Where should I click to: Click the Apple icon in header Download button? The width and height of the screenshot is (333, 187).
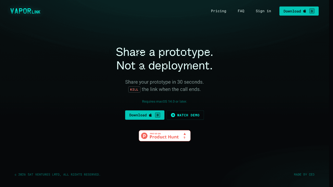point(305,11)
